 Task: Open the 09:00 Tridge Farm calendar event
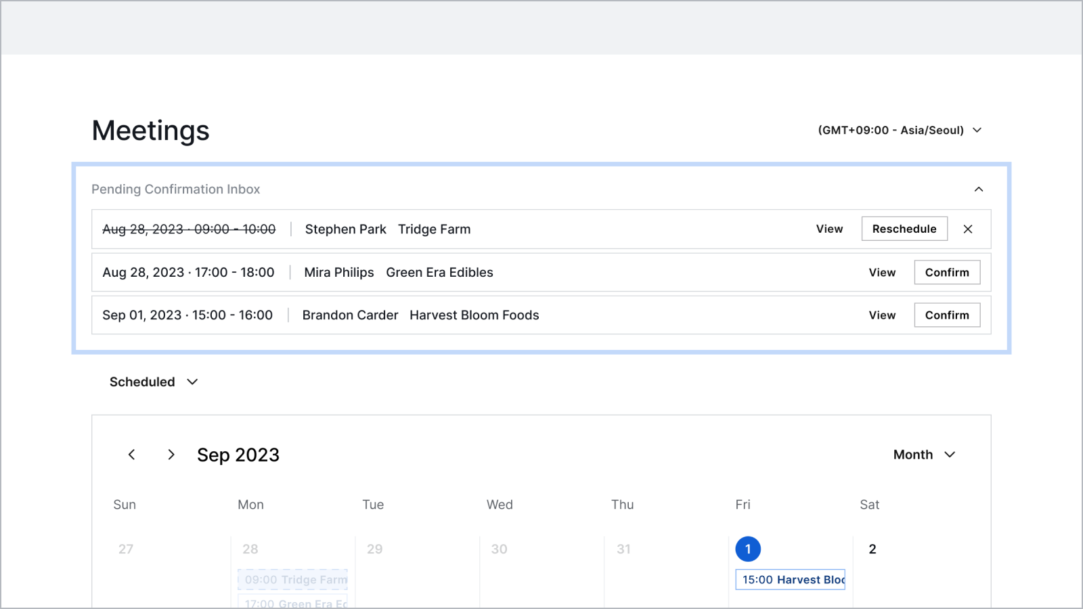pyautogui.click(x=293, y=580)
